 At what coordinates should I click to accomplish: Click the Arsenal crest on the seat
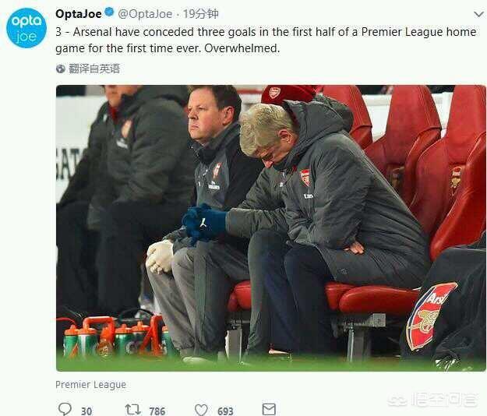pos(431,317)
